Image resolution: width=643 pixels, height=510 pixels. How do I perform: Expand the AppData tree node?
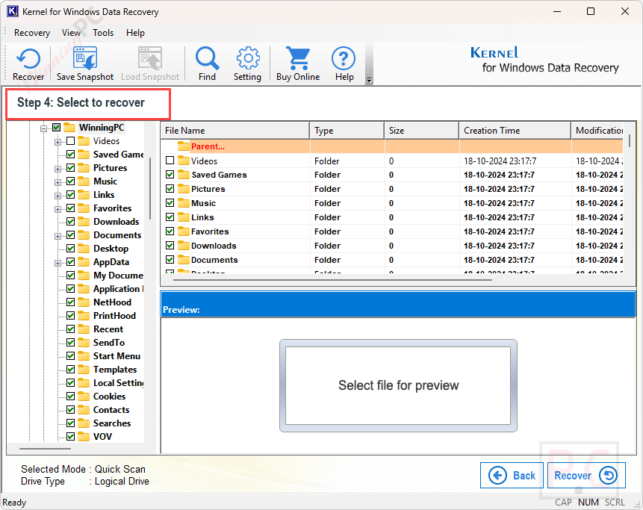[58, 263]
